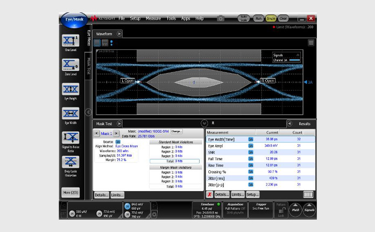Click the 3A ground level marker

click(x=308, y=82)
